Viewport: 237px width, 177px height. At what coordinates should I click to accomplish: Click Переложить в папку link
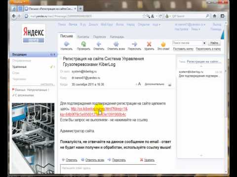point(208,49)
